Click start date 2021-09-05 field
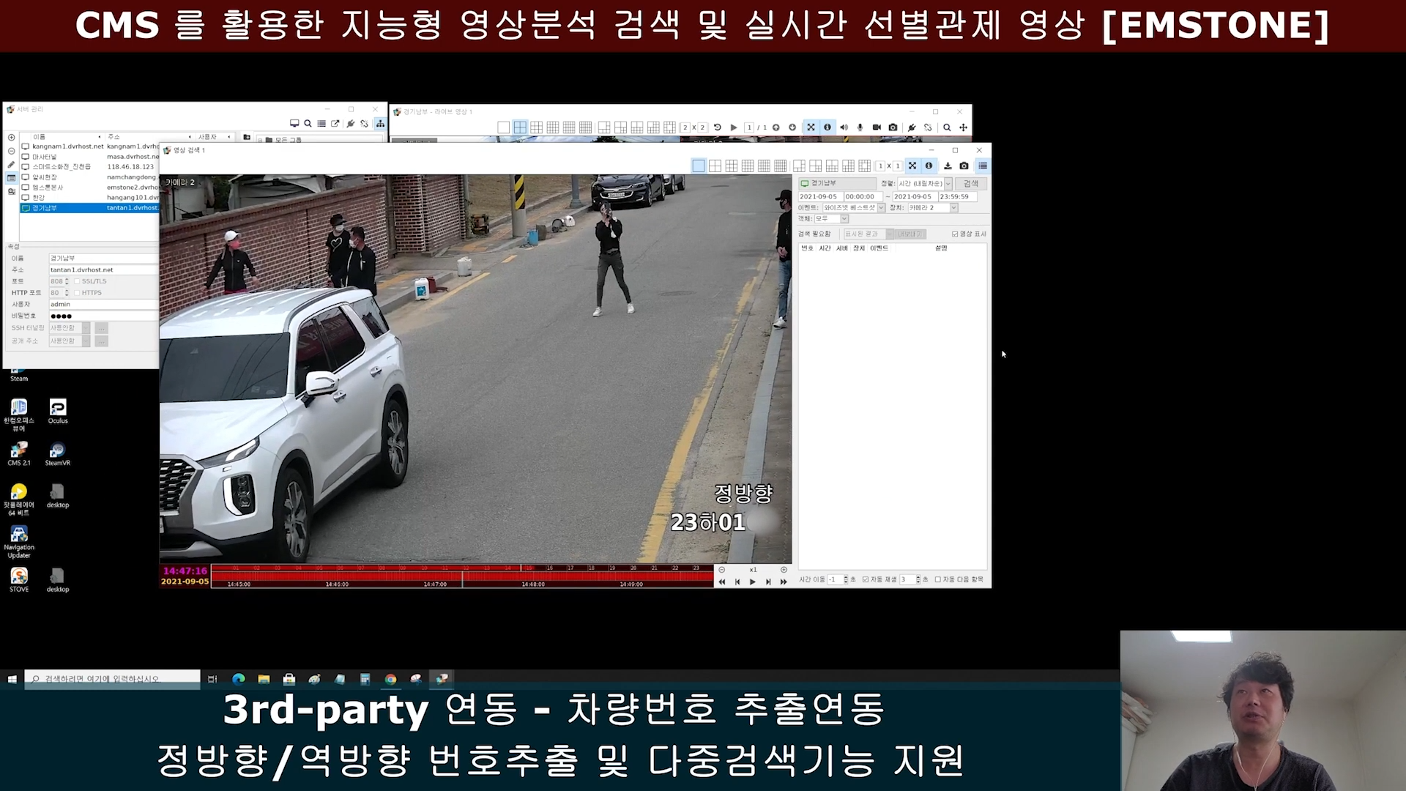 click(x=820, y=197)
